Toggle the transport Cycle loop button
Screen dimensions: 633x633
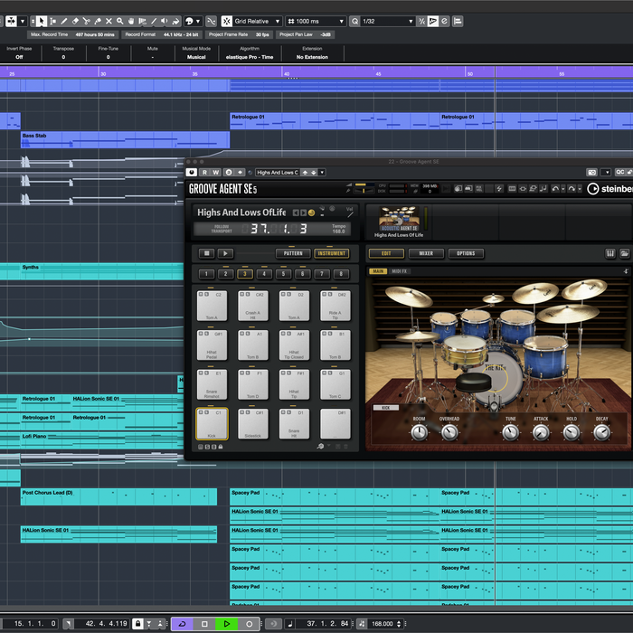[x=182, y=624]
